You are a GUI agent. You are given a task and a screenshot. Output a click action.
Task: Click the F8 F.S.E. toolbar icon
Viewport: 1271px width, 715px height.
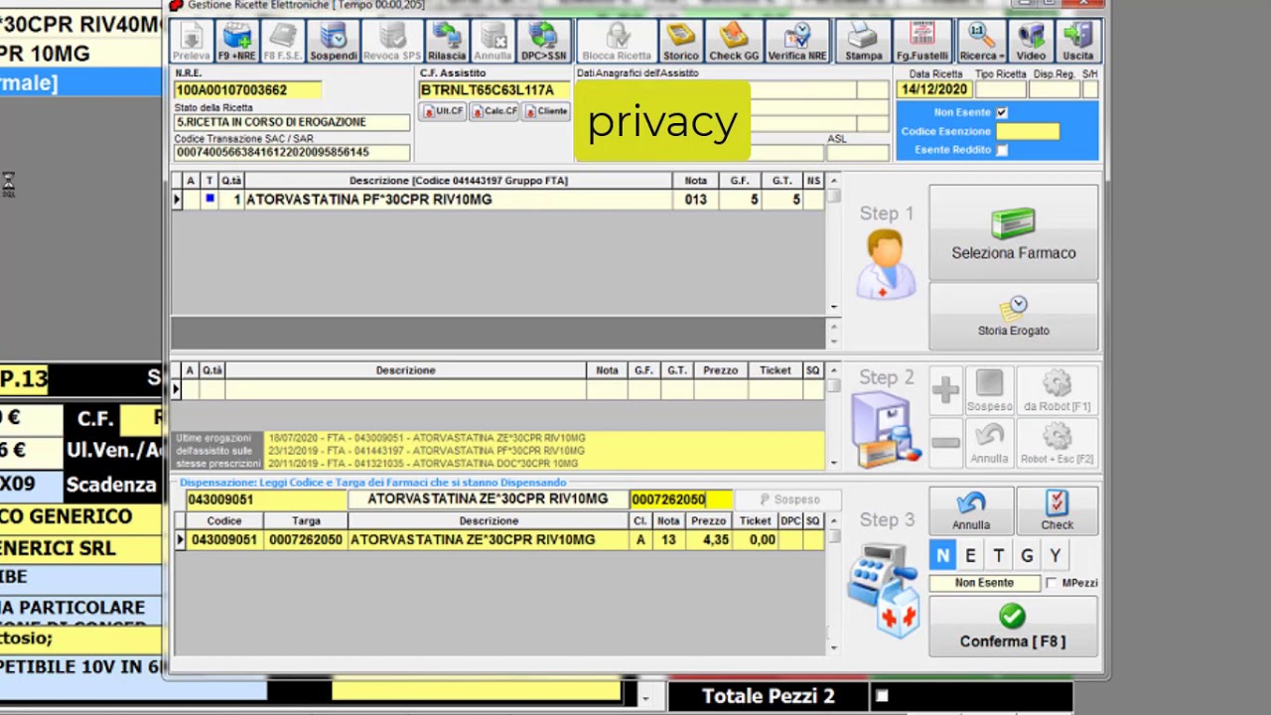pos(283,42)
